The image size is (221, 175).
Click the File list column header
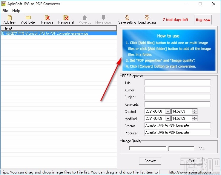59,28
